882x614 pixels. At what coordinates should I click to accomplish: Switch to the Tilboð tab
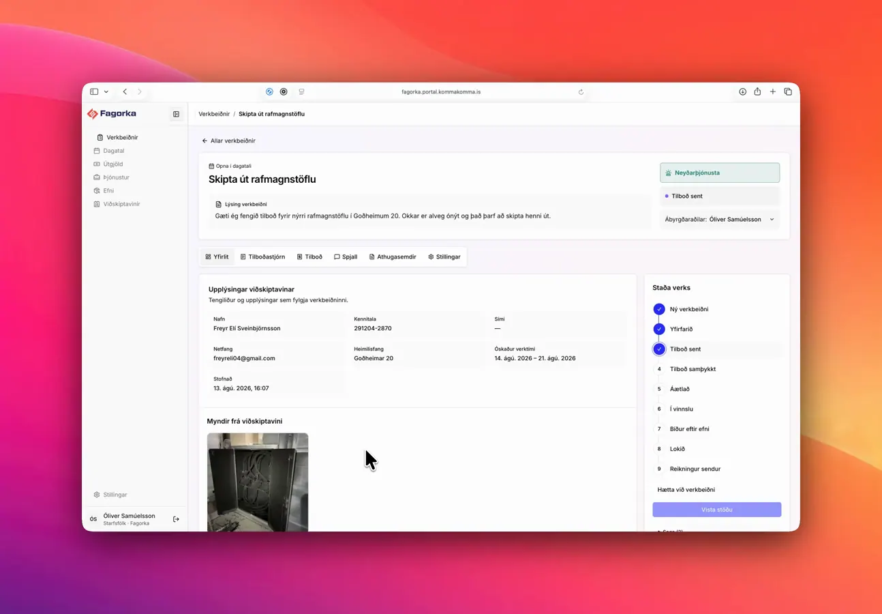[309, 257]
